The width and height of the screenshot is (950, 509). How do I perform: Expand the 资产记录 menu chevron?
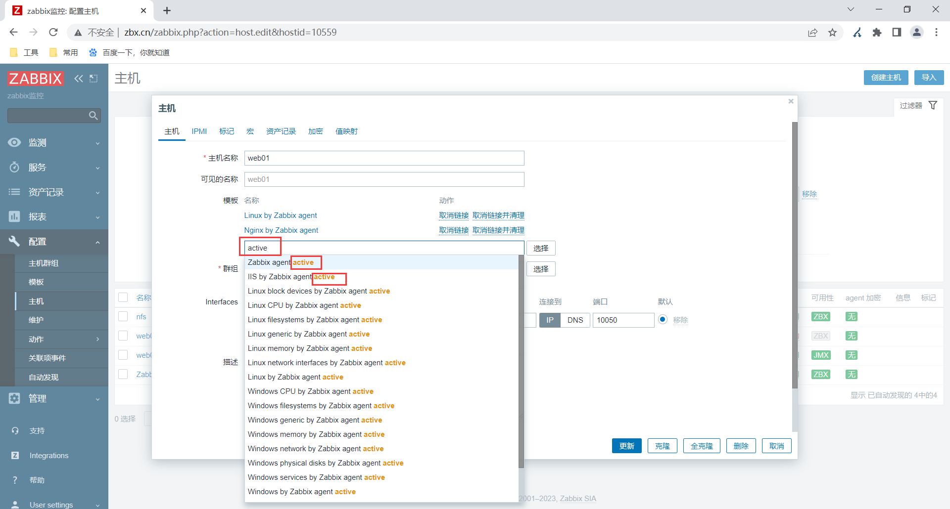[x=97, y=193]
